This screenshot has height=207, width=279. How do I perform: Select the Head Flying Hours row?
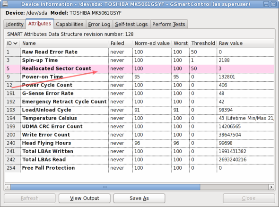pyautogui.click(x=139, y=143)
